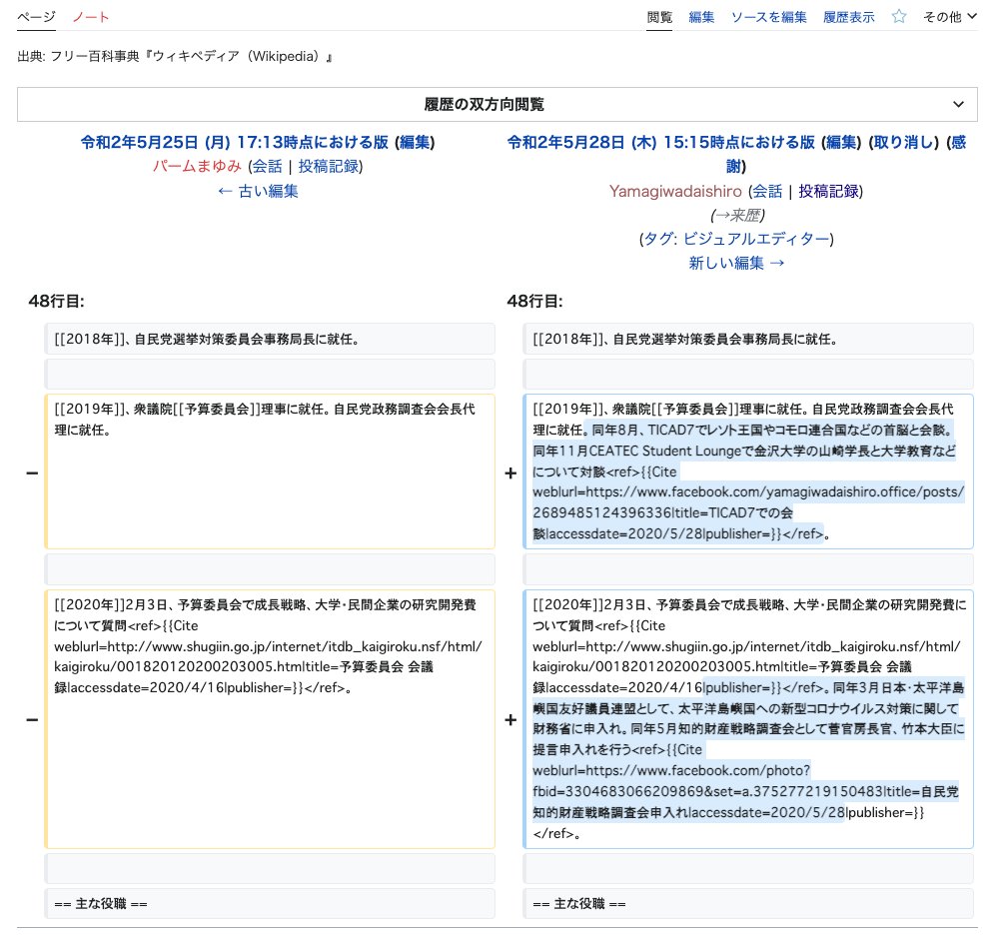Go to ← 古い編集
This screenshot has width=989, height=936.
click(258, 191)
